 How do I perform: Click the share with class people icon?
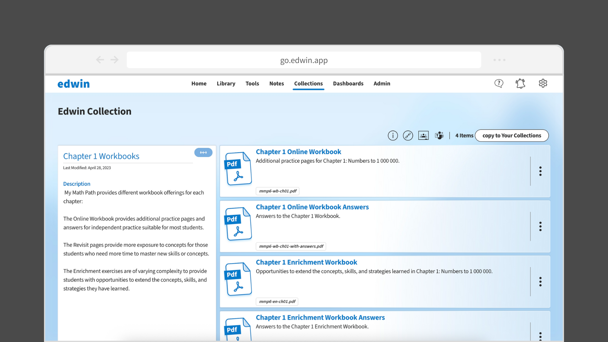423,136
